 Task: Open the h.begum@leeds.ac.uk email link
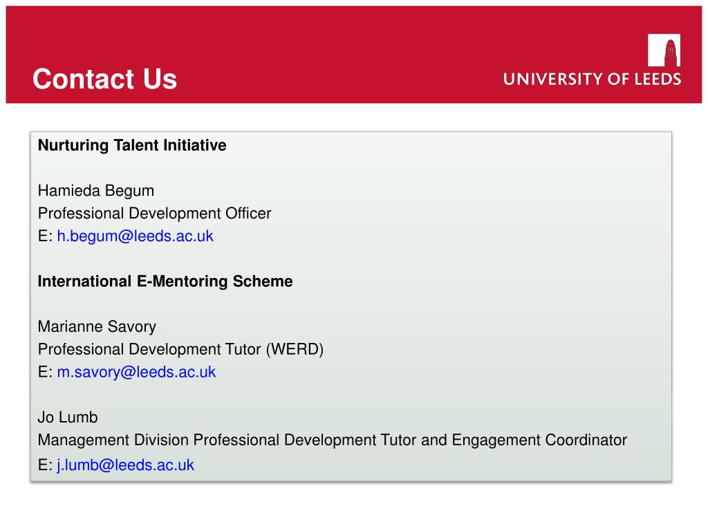[135, 236]
